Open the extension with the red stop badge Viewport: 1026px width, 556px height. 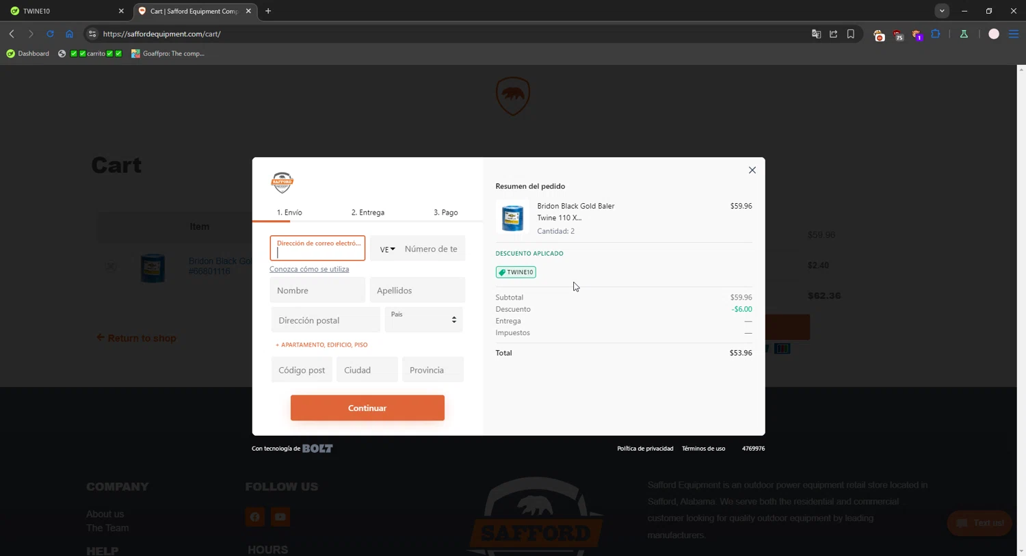point(879,34)
